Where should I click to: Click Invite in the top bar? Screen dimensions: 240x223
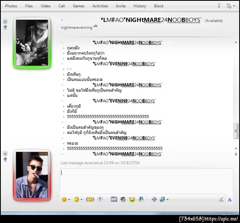(121, 6)
